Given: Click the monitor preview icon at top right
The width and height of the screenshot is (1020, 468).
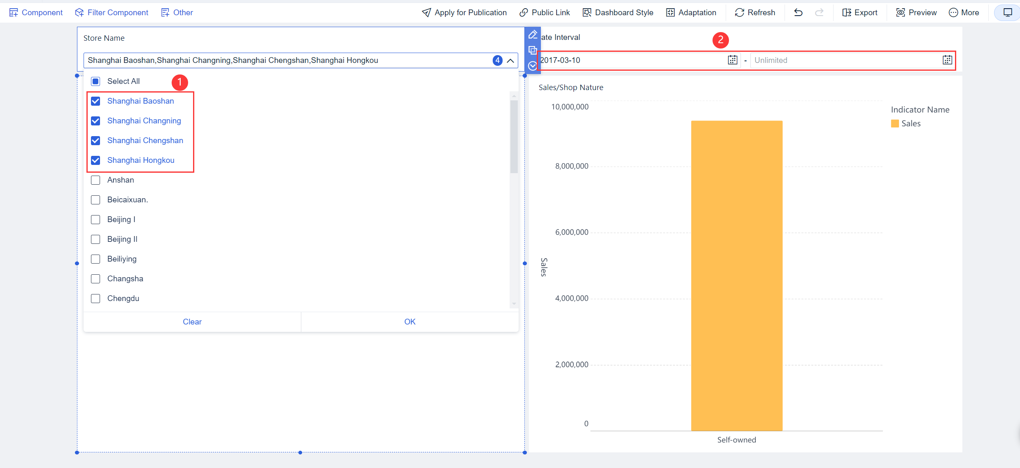Looking at the screenshot, I should [1007, 12].
